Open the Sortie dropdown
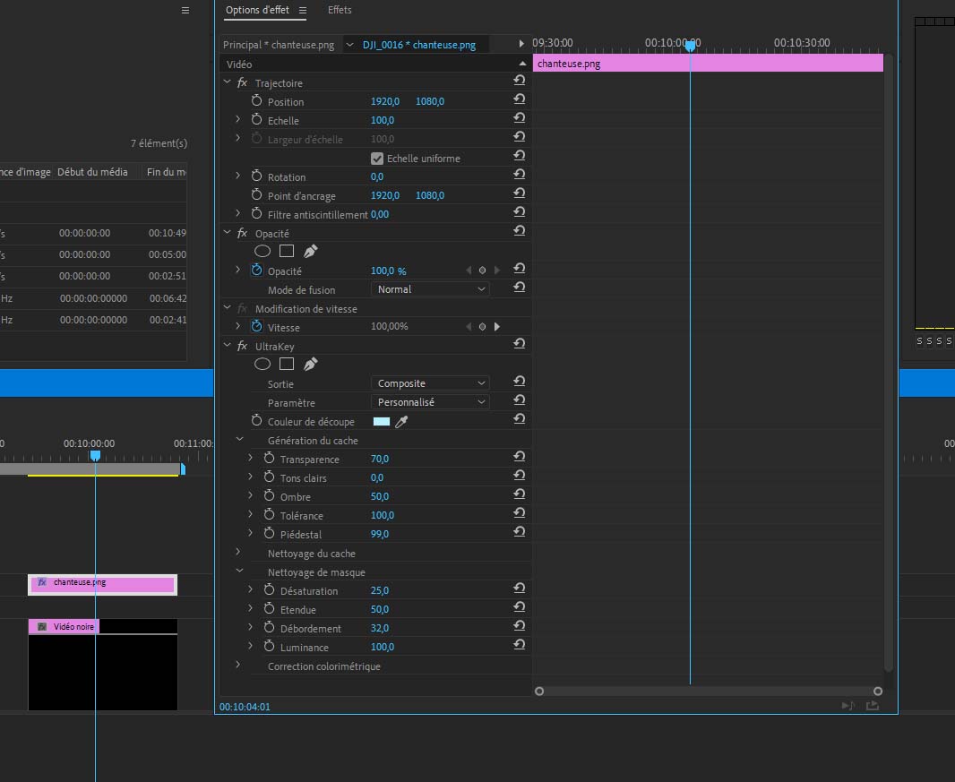Screen dimensions: 955x782 430,383
